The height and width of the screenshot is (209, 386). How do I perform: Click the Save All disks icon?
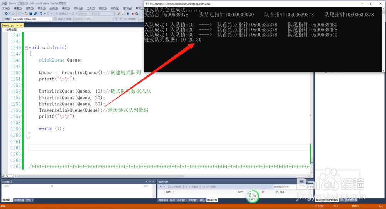(35, 13)
